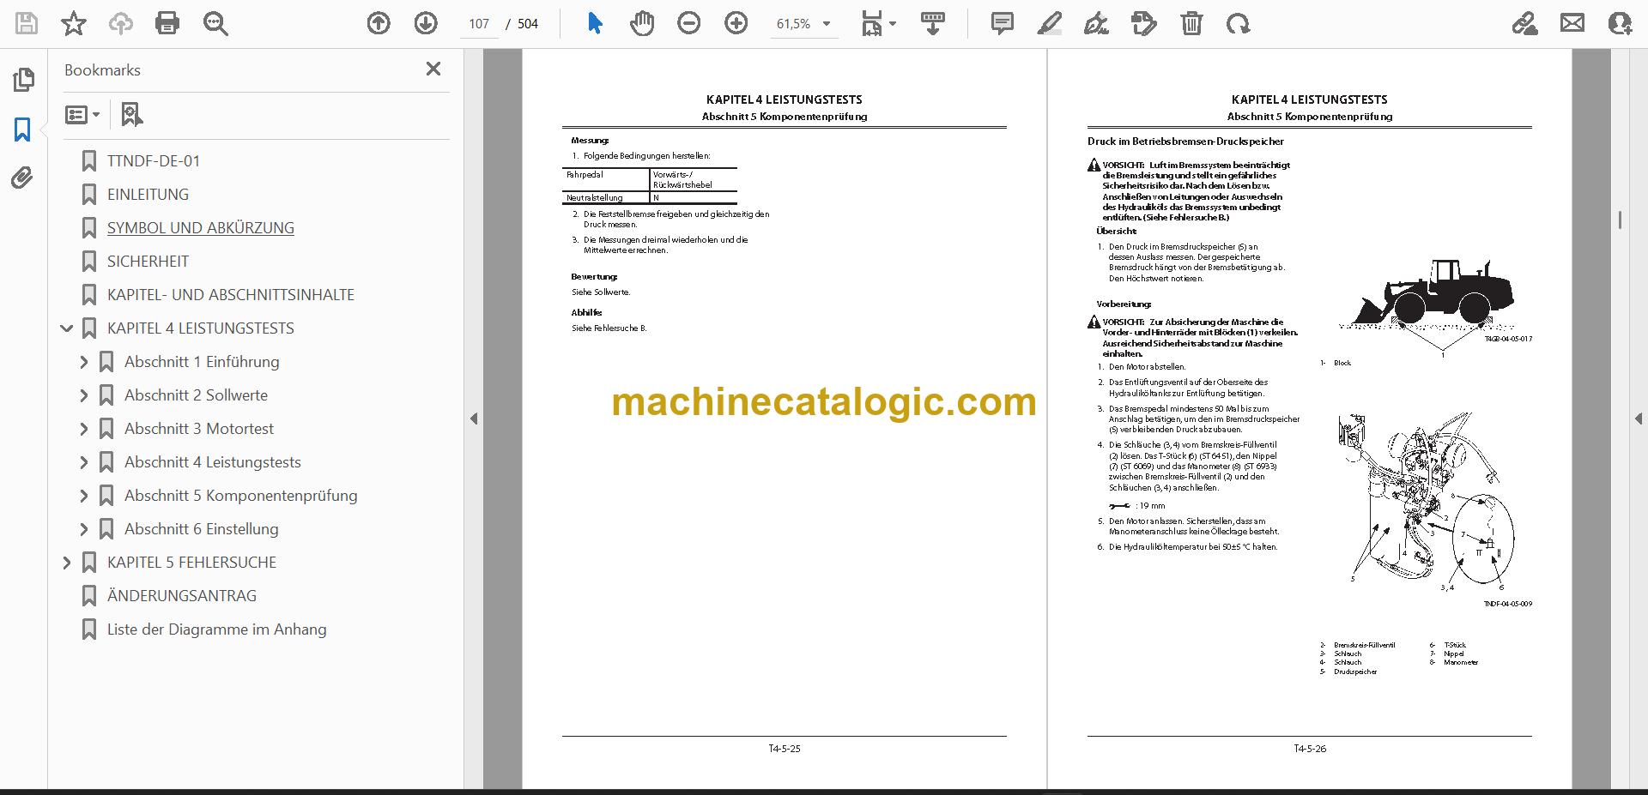
Task: Click the print document icon
Action: coord(167,23)
